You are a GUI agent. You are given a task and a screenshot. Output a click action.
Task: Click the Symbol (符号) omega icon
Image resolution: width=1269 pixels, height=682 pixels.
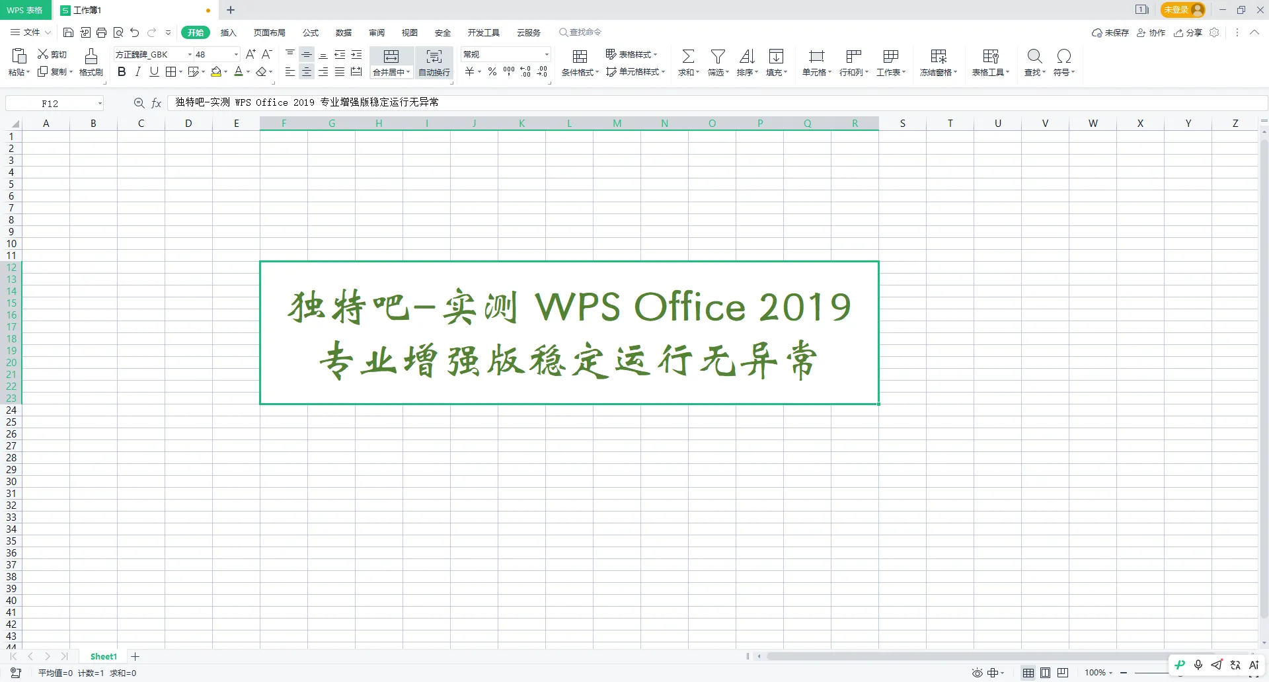pos(1064,56)
